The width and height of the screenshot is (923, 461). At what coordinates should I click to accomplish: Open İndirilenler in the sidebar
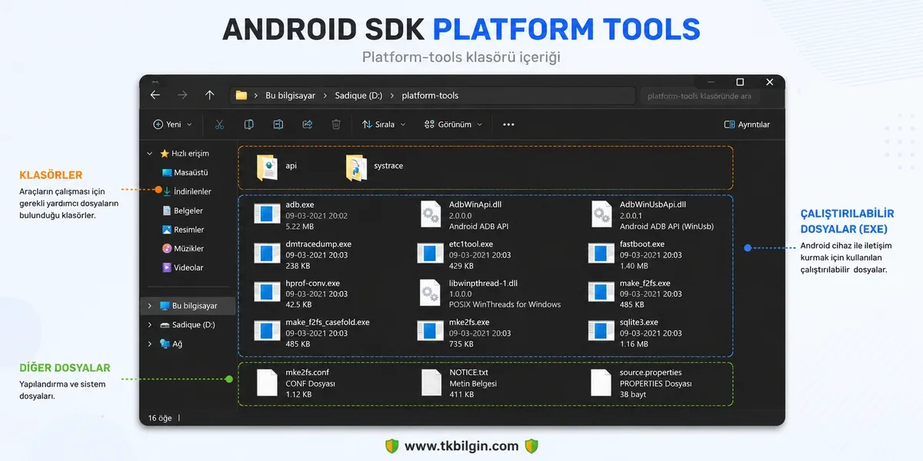pos(186,191)
